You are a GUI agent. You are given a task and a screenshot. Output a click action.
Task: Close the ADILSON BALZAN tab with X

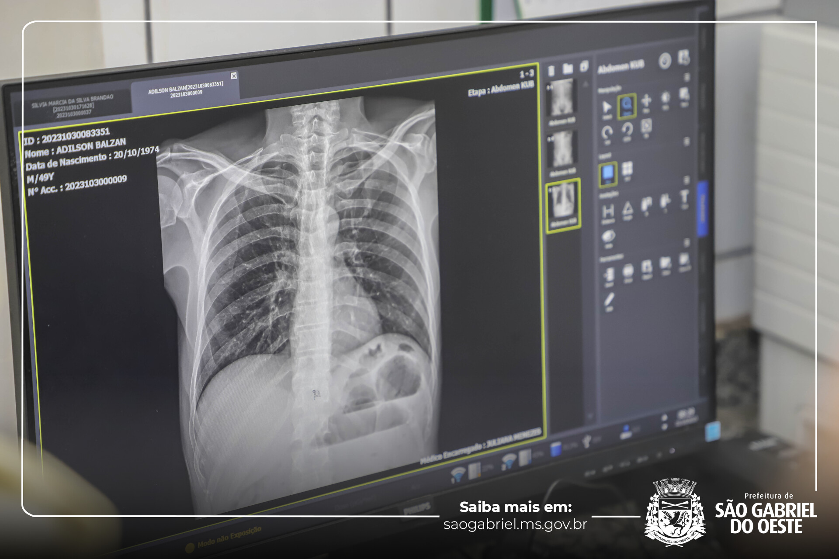click(x=234, y=76)
